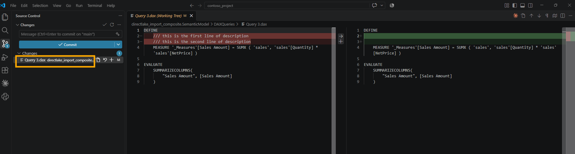Open the View menu

(57, 5)
